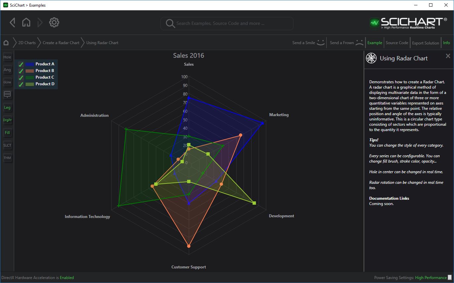Select Product B point on Customer Support axis

click(189, 246)
